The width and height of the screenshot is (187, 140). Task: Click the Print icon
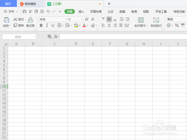pyautogui.click(x=36, y=12)
